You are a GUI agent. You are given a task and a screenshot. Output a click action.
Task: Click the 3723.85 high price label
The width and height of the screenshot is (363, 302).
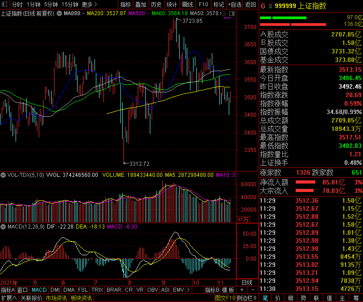192,21
